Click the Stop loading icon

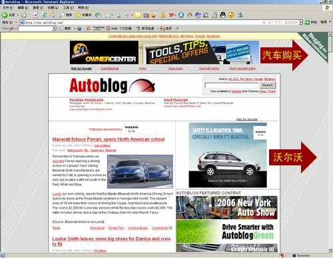coord(35,15)
